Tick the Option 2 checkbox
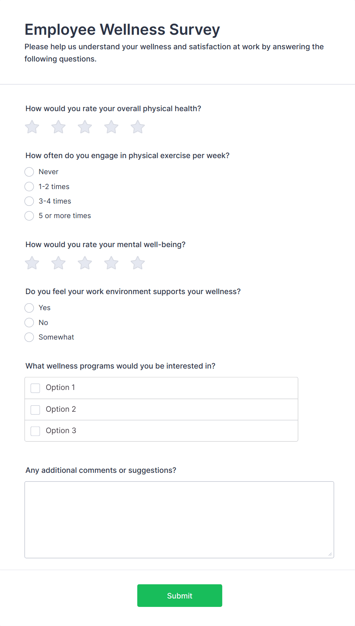 (x=35, y=410)
